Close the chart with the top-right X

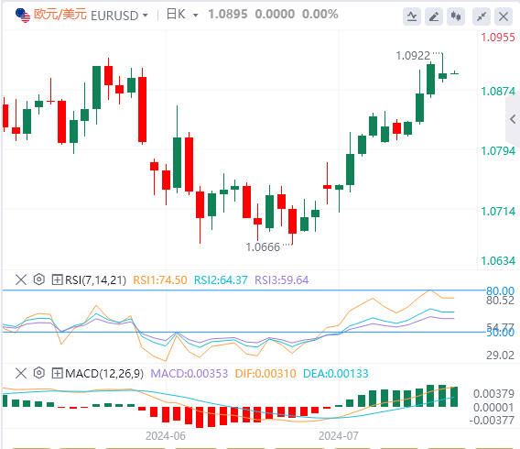click(504, 16)
